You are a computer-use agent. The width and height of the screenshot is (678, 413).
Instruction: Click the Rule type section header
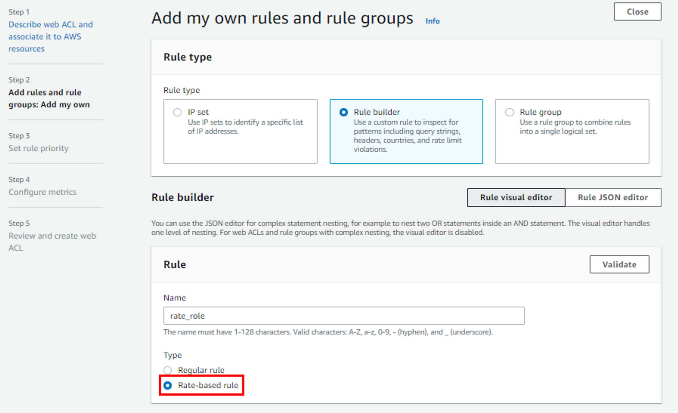coord(187,57)
